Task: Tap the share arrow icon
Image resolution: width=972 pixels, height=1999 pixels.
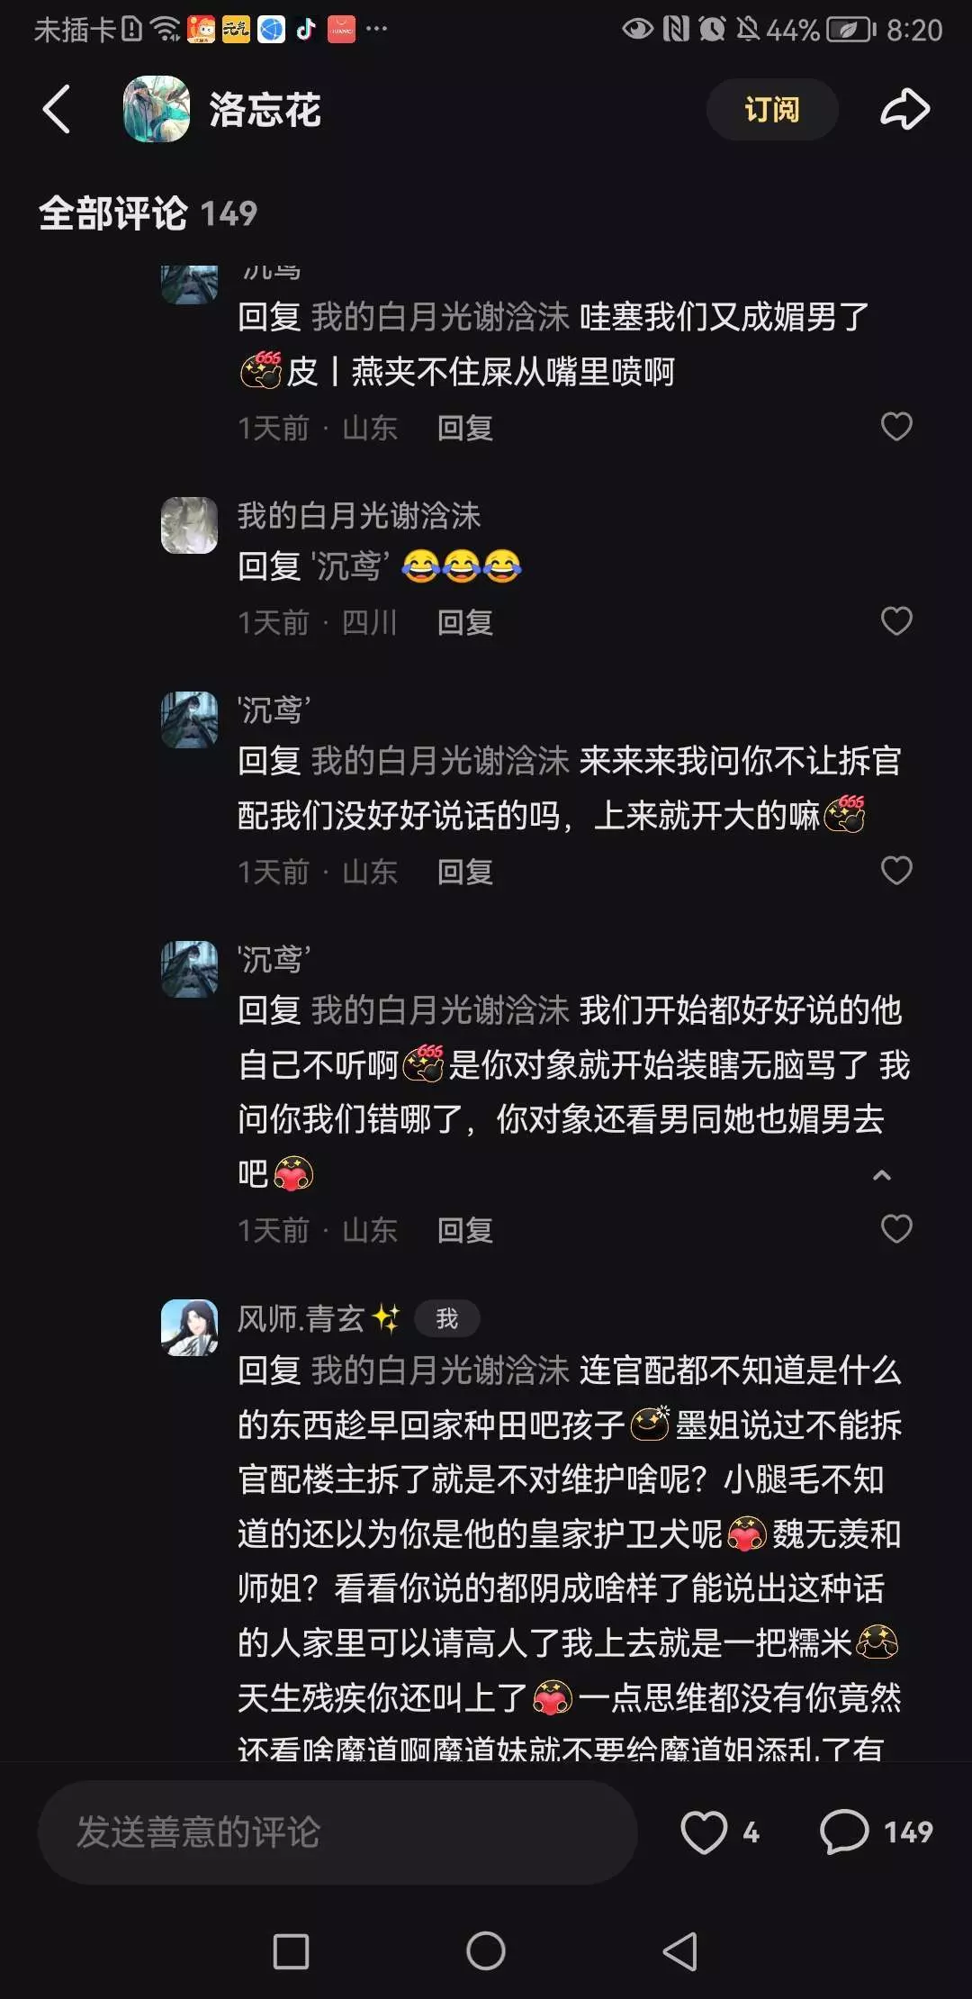Action: click(x=904, y=110)
